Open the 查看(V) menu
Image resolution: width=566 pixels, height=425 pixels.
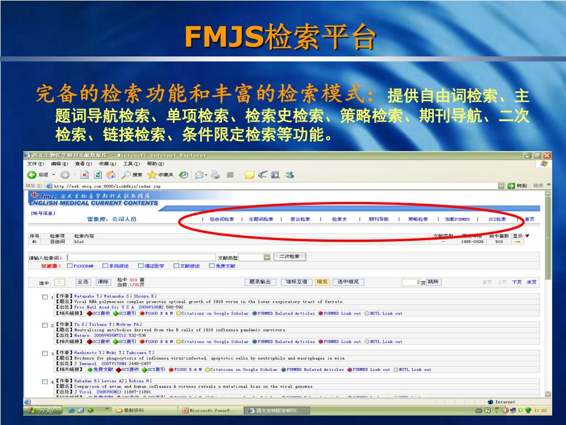(83, 164)
